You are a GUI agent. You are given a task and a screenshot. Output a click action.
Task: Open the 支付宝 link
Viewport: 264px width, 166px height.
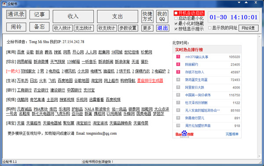pos(89,90)
